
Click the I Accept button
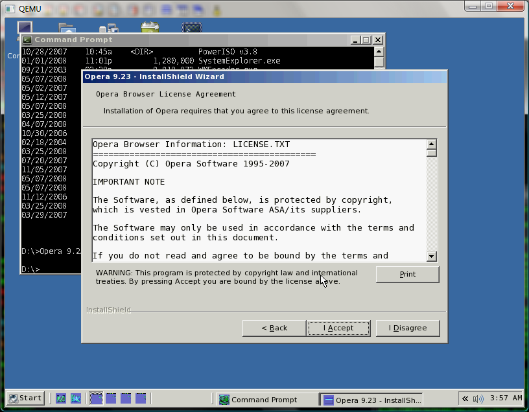point(338,328)
